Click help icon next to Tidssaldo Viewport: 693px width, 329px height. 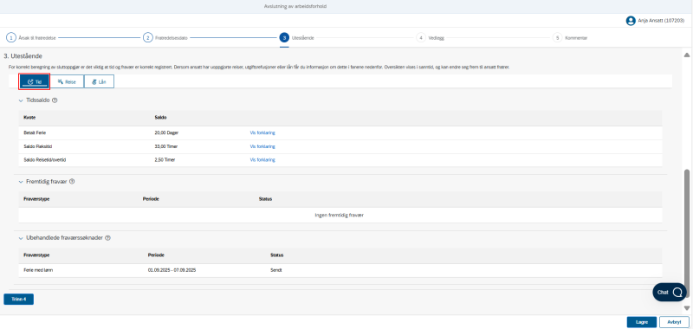click(55, 100)
